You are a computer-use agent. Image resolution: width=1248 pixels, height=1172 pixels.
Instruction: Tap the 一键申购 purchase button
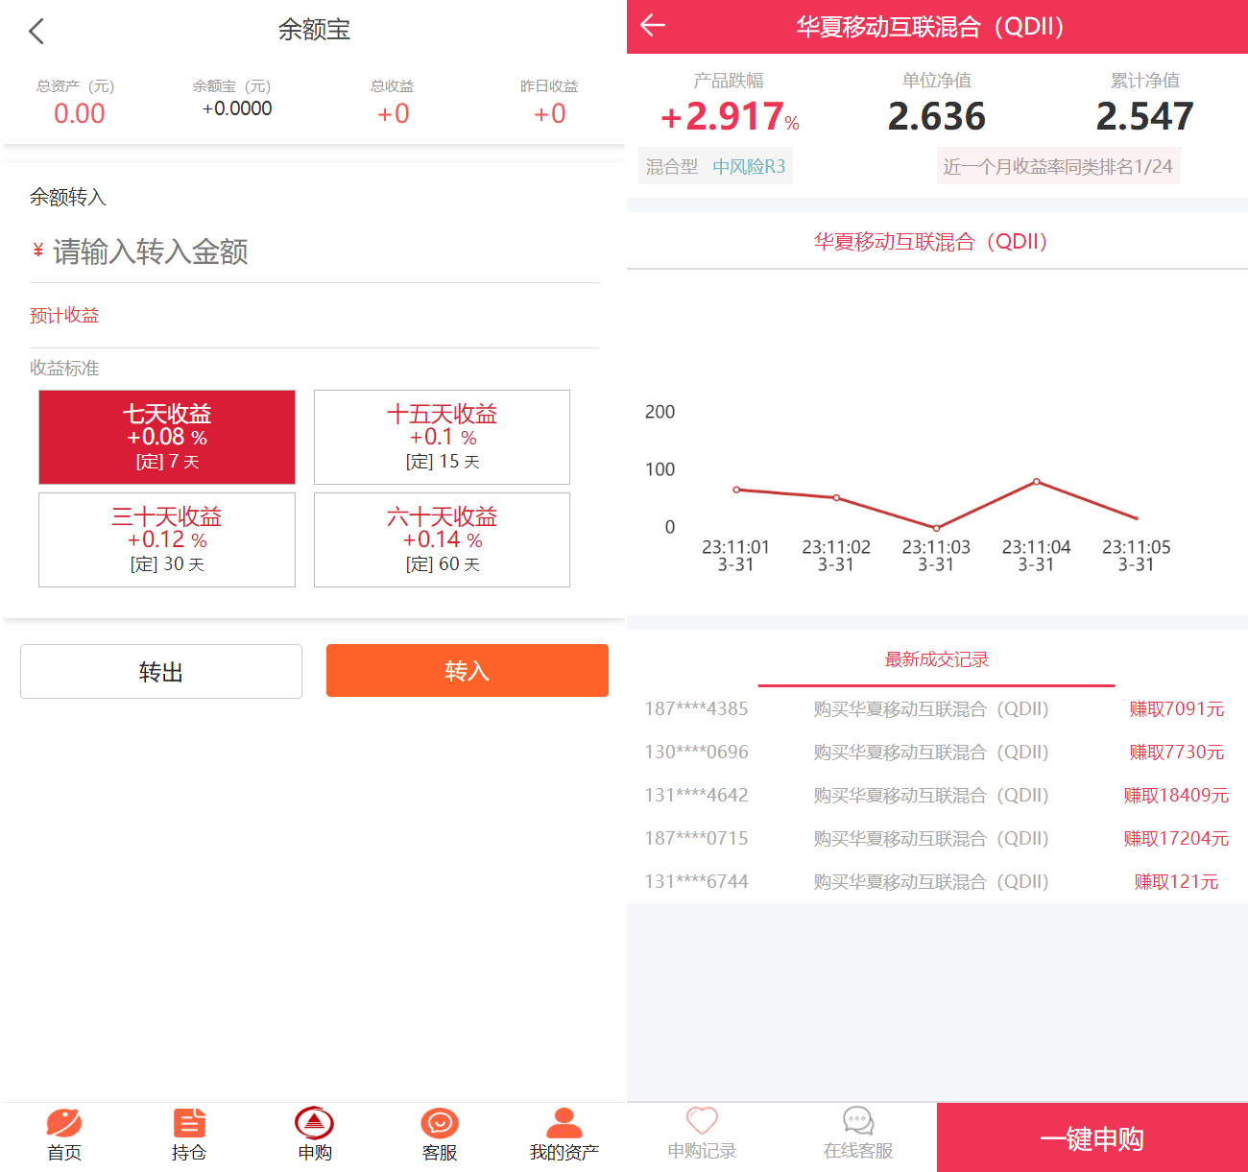tap(1092, 1138)
